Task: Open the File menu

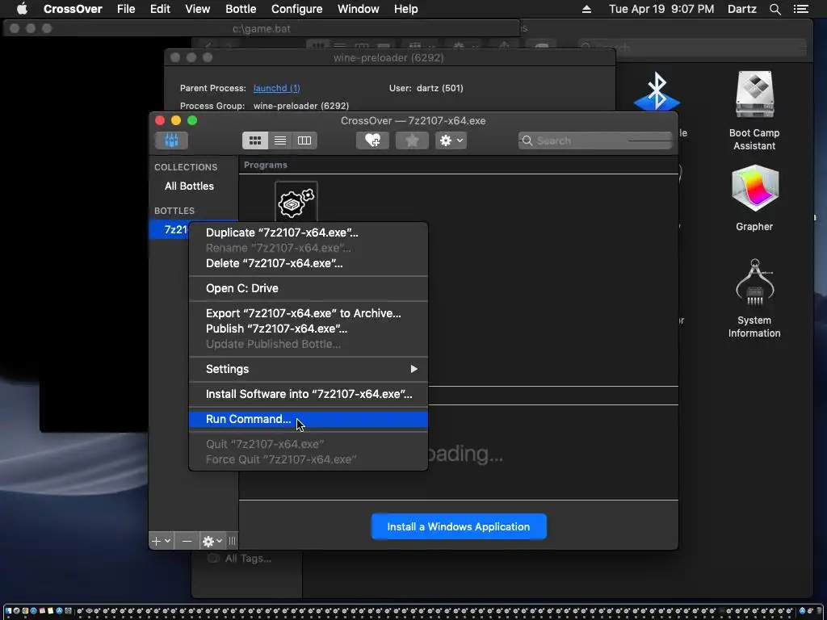Action: tap(126, 9)
